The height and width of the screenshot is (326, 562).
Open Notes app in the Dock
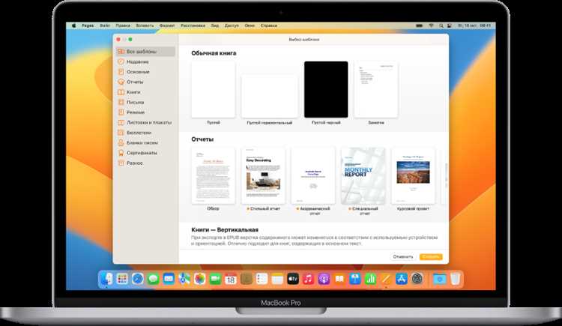[x=277, y=279]
